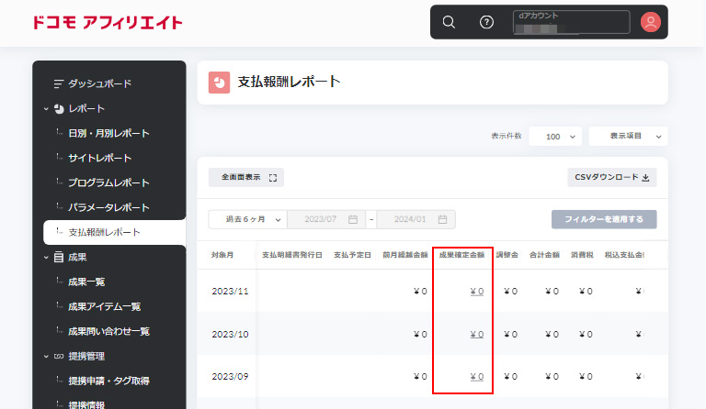The width and height of the screenshot is (706, 409).
Task: Click the payment report pie chart icon
Action: point(219,83)
